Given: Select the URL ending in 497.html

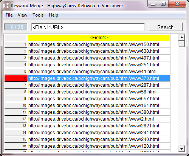Looking at the screenshot, I should [99, 58].
